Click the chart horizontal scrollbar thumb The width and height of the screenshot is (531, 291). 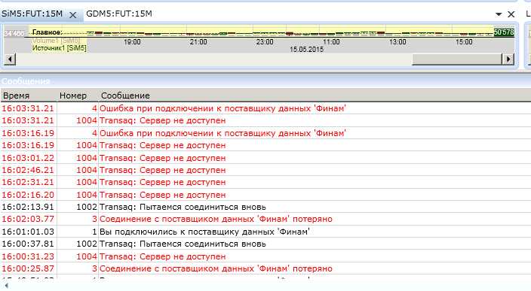click(x=457, y=59)
